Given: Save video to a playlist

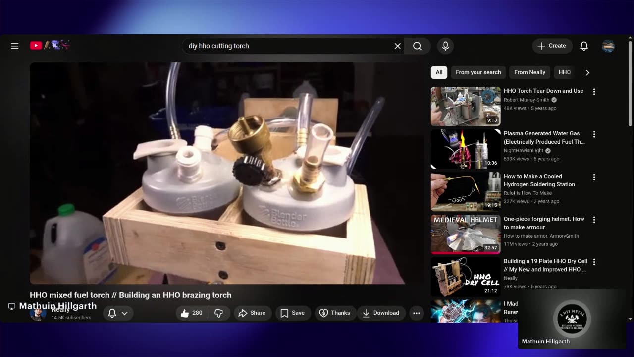Looking at the screenshot, I should [x=292, y=313].
